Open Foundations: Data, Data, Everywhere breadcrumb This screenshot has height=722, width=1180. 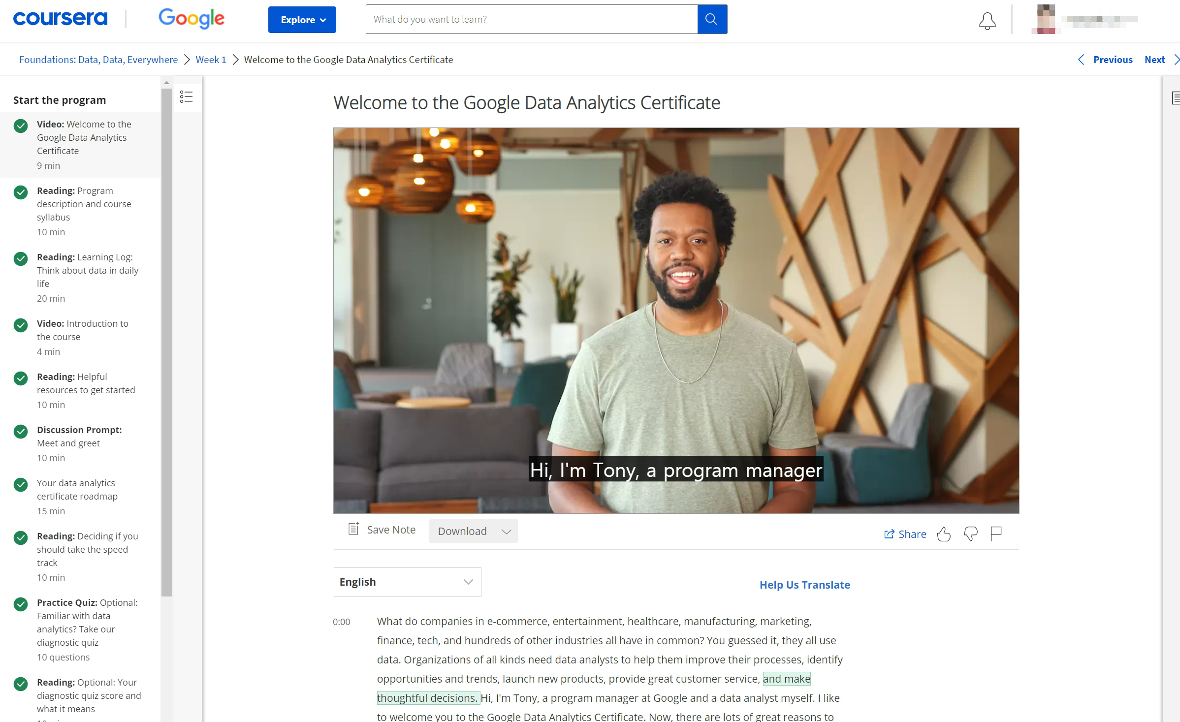tap(98, 60)
